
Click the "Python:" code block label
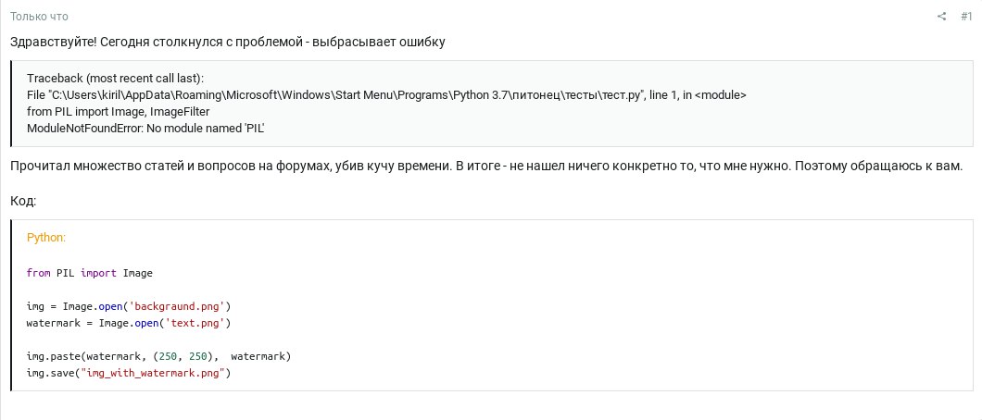(x=46, y=238)
